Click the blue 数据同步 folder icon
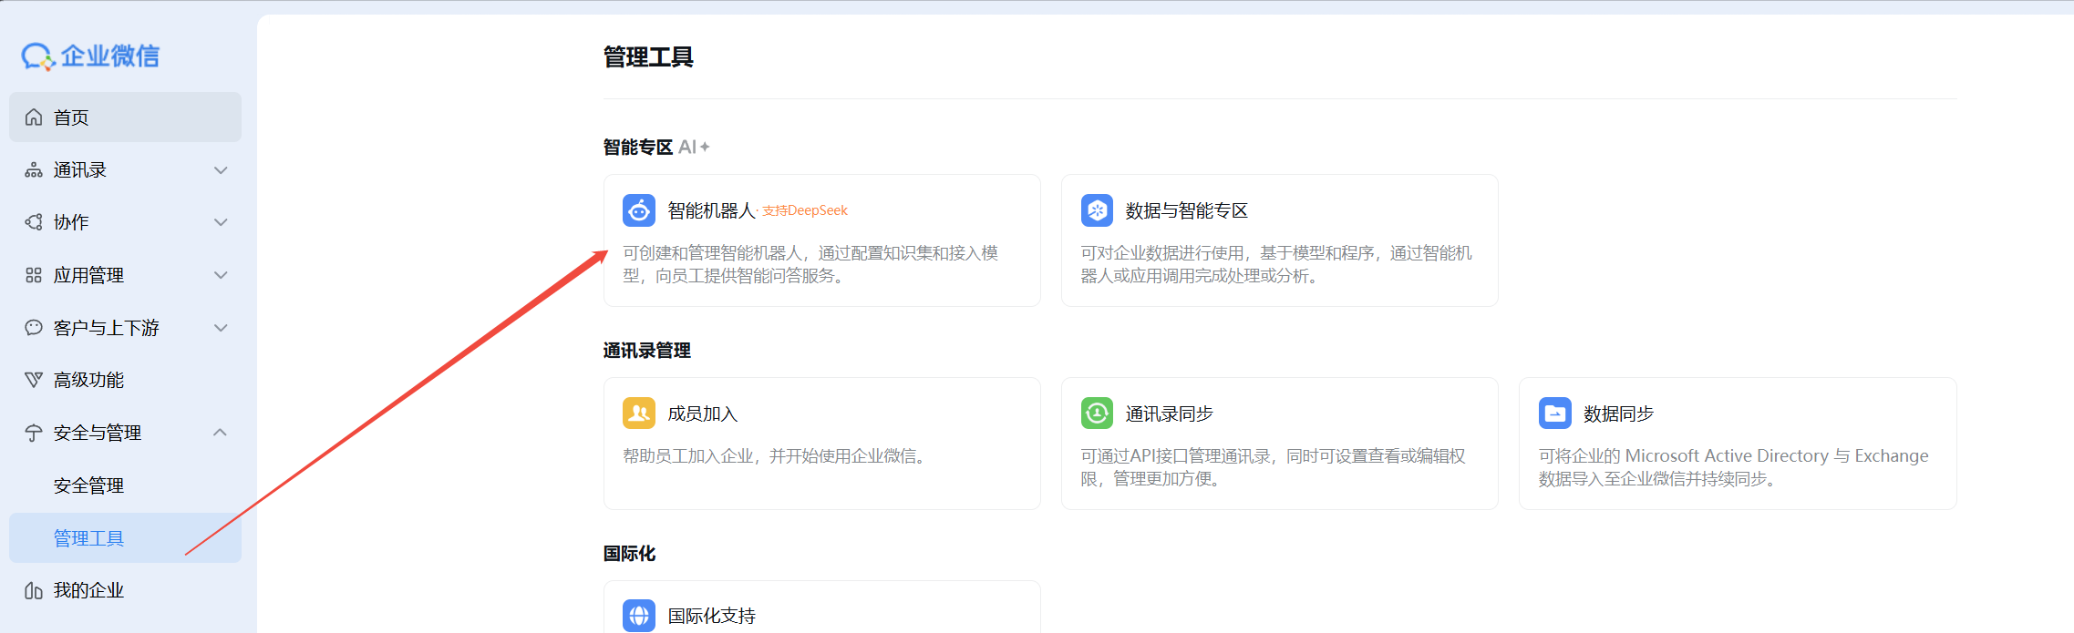 point(1554,413)
